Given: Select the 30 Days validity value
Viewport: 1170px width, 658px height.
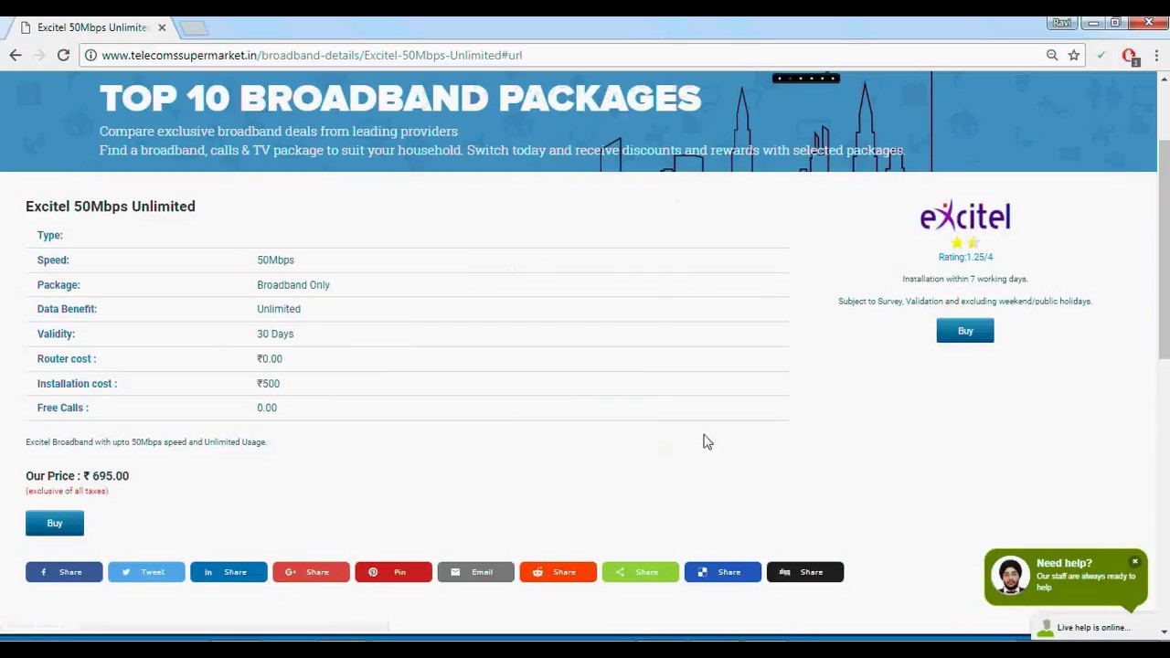Looking at the screenshot, I should [x=275, y=334].
